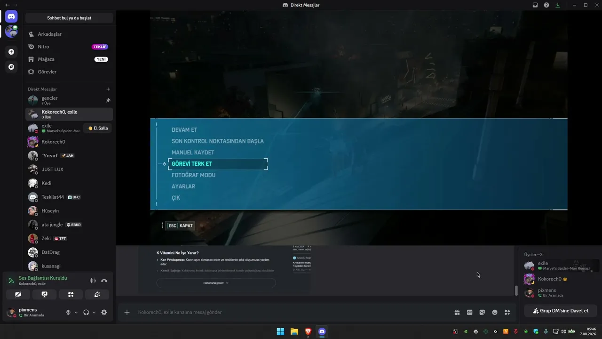Open the JUST LUX direct message

(69, 169)
